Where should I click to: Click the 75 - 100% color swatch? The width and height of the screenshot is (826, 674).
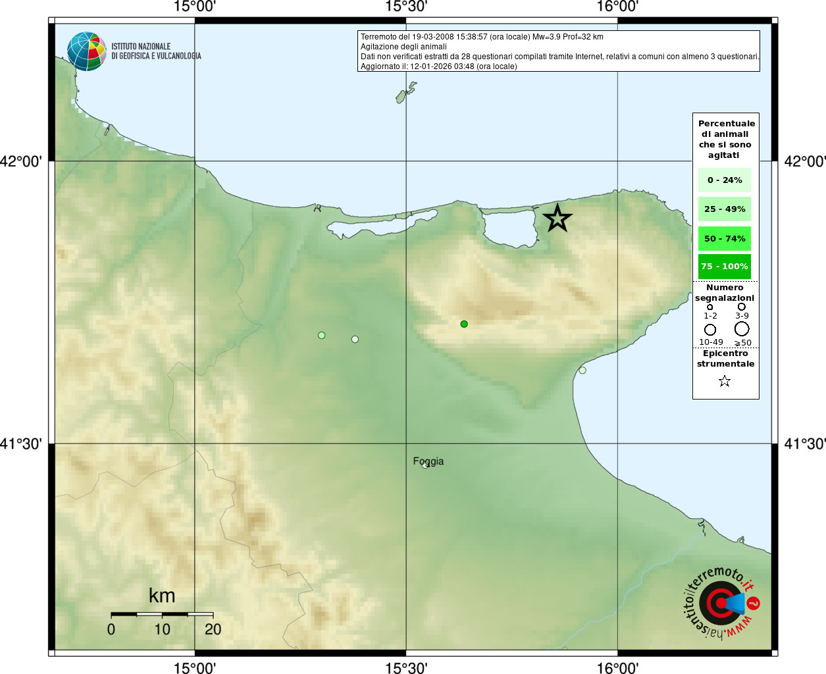pyautogui.click(x=725, y=267)
